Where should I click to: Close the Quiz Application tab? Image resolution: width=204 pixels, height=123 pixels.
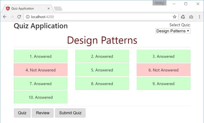pyautogui.click(x=49, y=8)
